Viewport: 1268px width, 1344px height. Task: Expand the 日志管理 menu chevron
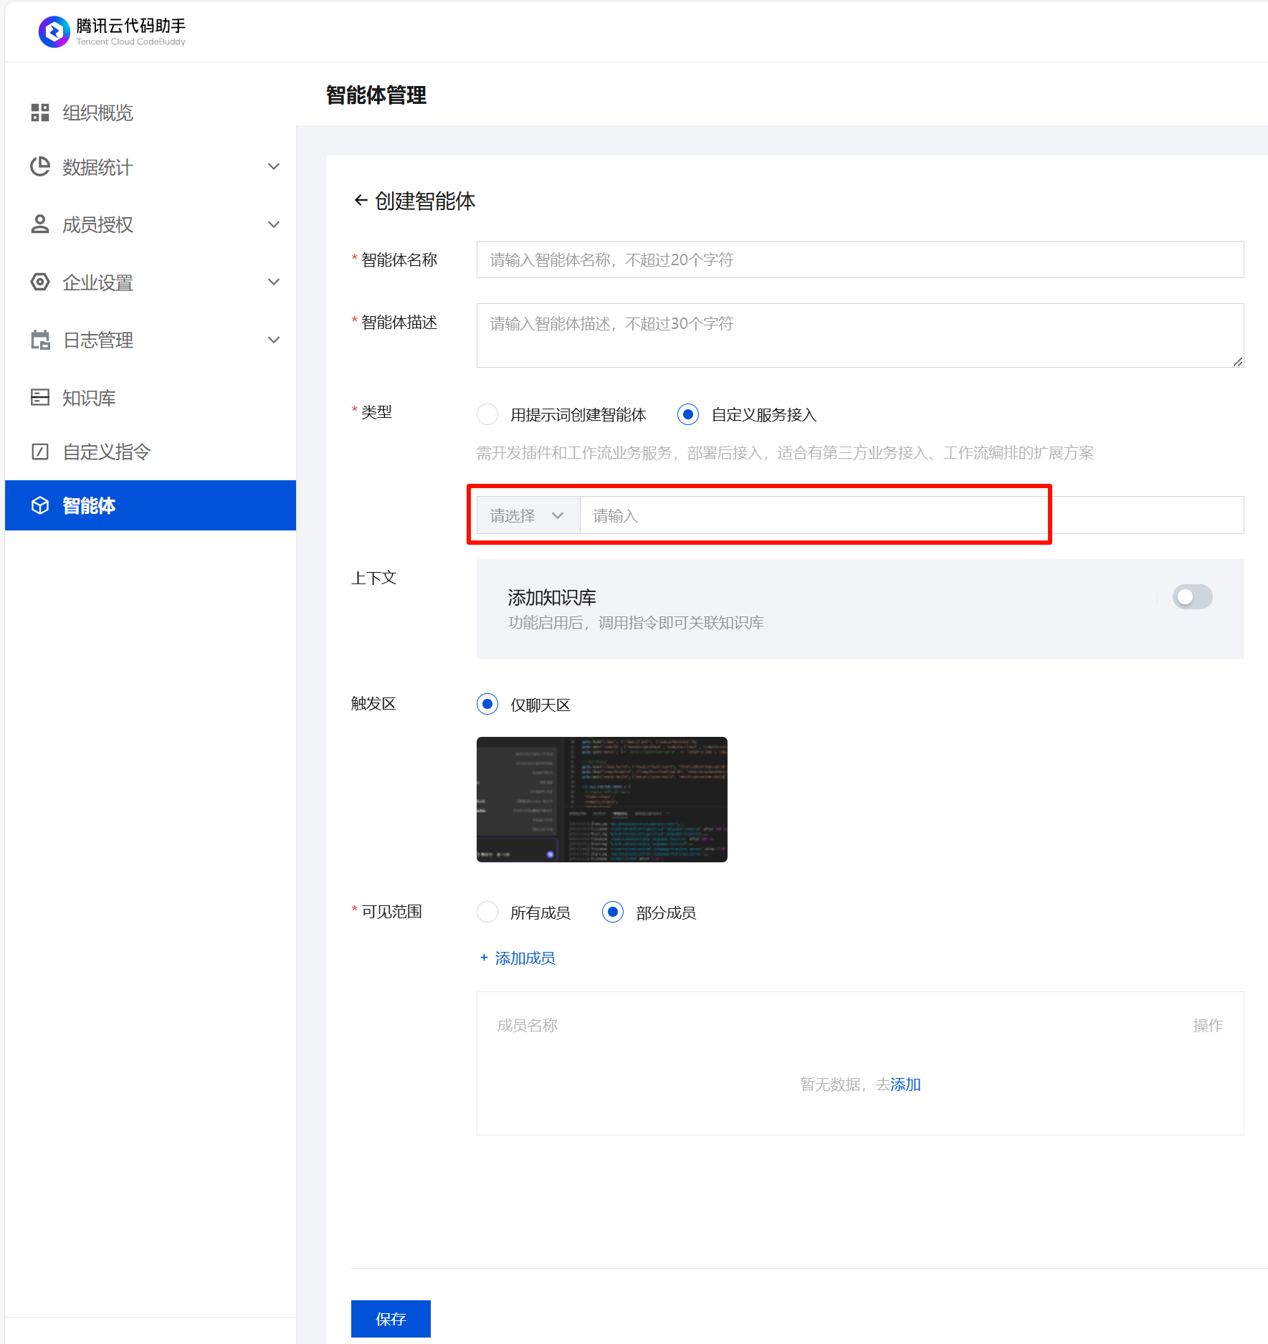tap(274, 340)
